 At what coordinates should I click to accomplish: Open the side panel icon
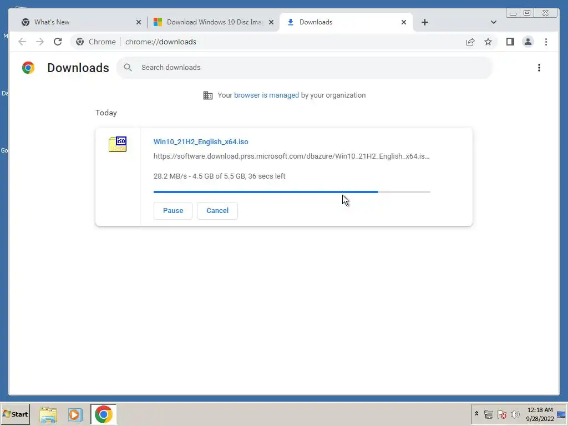point(510,42)
